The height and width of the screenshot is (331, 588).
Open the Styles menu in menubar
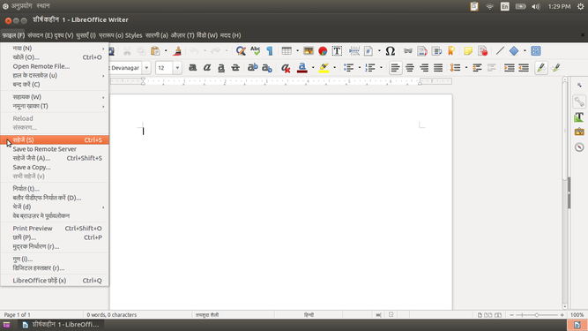(133, 35)
